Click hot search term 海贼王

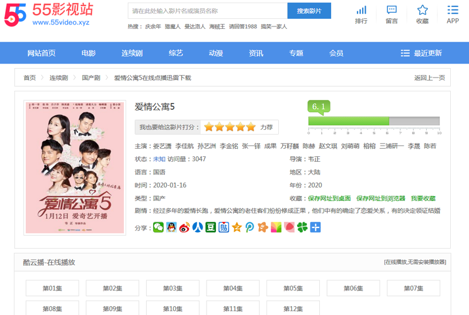coord(217,26)
